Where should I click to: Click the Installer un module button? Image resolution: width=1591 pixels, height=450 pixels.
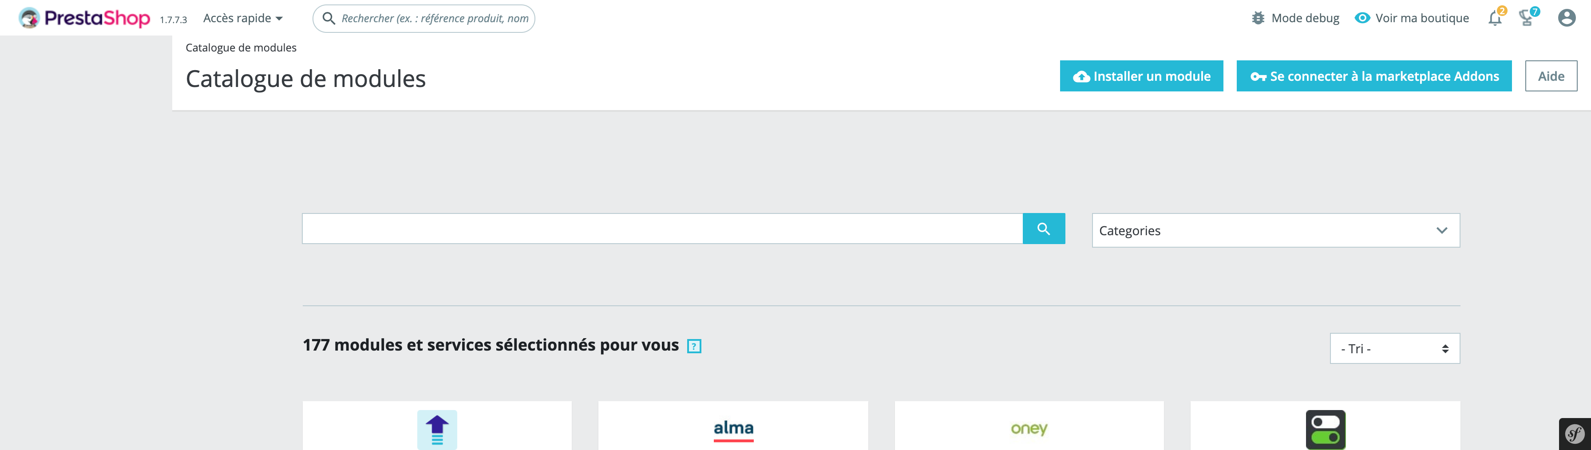[x=1141, y=76]
